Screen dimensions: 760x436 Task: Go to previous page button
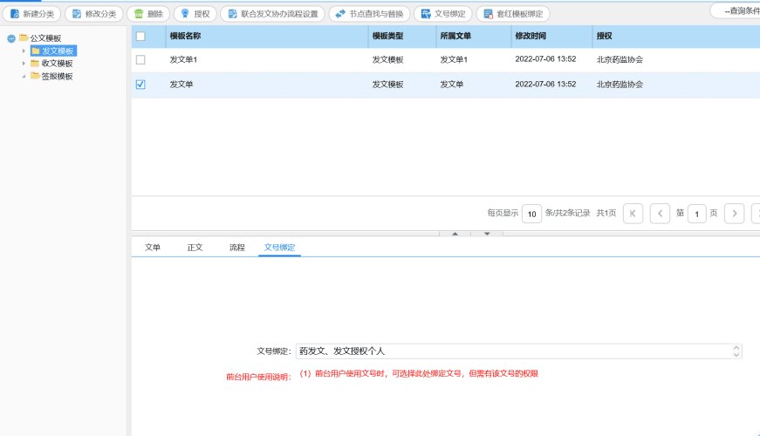pos(661,214)
